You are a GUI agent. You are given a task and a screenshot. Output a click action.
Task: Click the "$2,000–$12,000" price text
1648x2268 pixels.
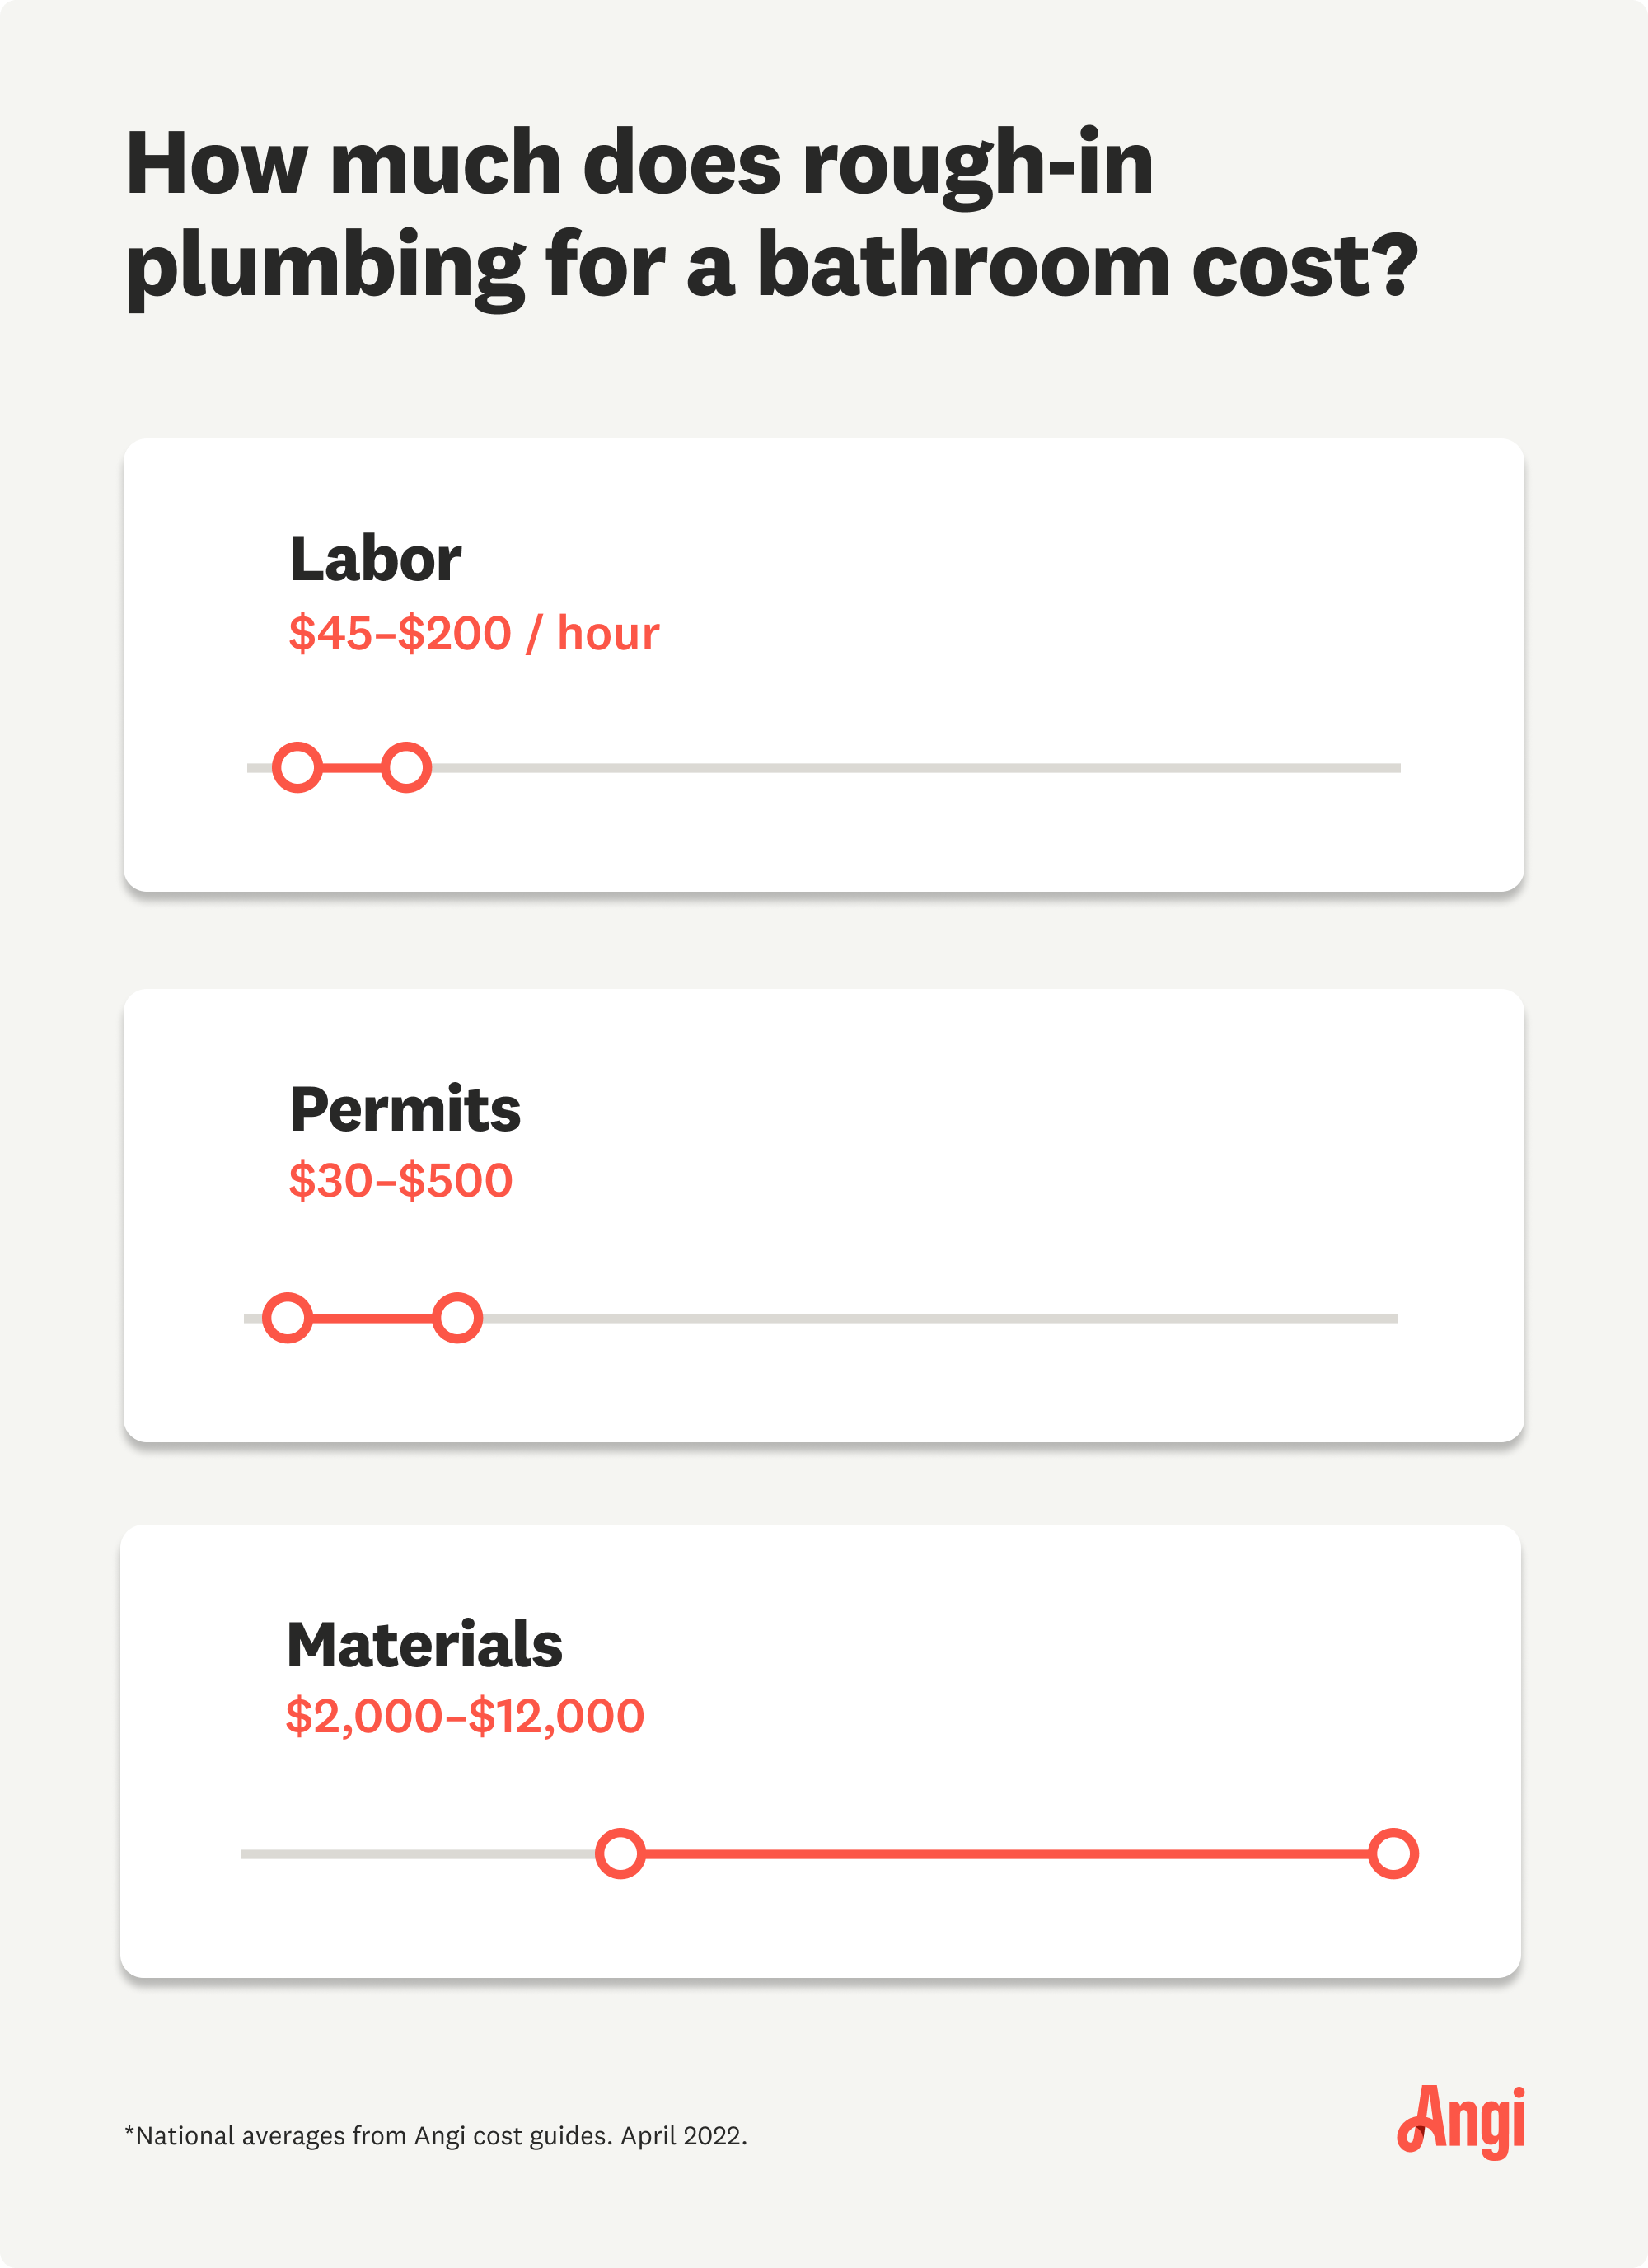tap(465, 1716)
